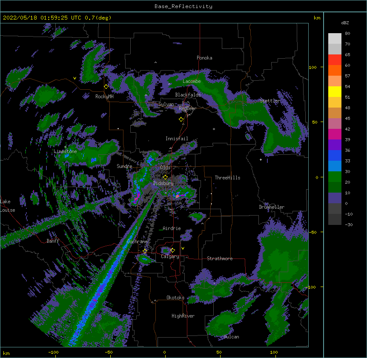Image resolution: width=367 pixels, height=358 pixels.
Task: Click the 50 tick label on the horizontal axis
Action: tap(219, 352)
